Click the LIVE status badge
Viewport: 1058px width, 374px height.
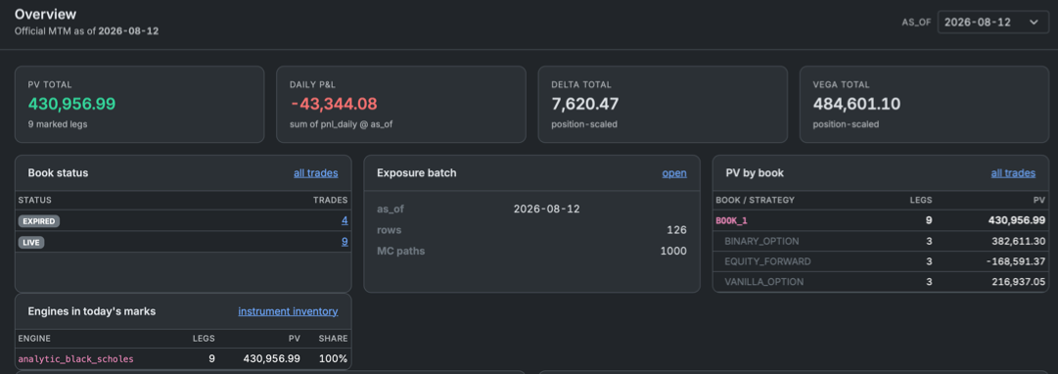pyautogui.click(x=31, y=242)
